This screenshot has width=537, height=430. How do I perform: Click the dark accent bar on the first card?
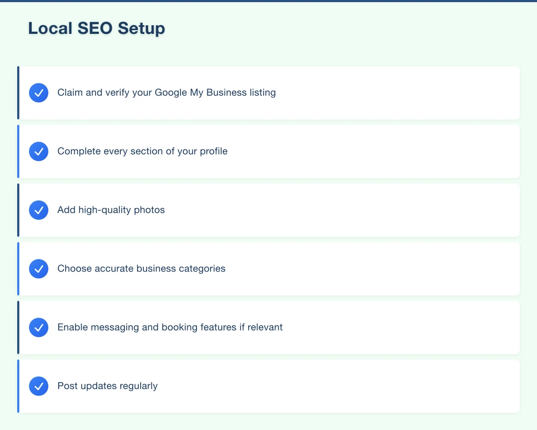[19, 92]
